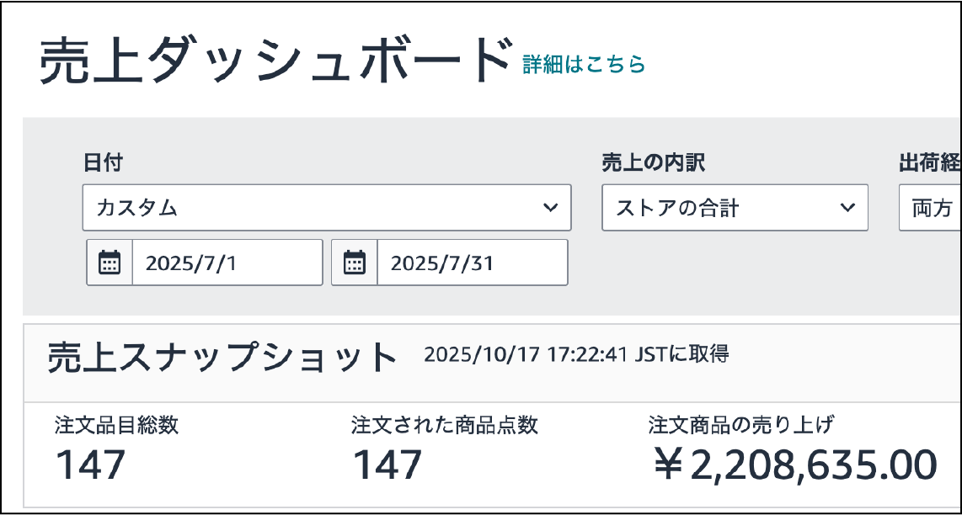Click the partially visible 出荷経 filter label
Image resolution: width=962 pixels, height=515 pixels.
930,162
